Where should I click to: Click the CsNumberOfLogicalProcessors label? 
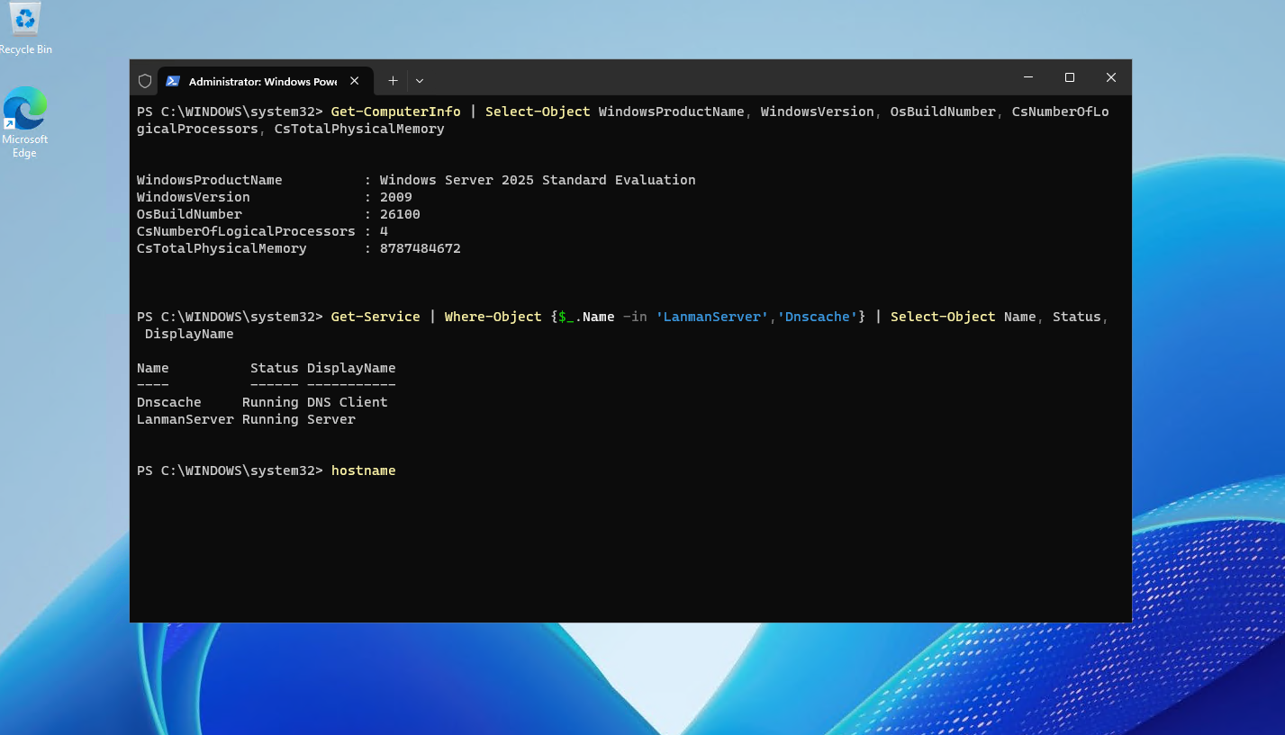pyautogui.click(x=246, y=231)
